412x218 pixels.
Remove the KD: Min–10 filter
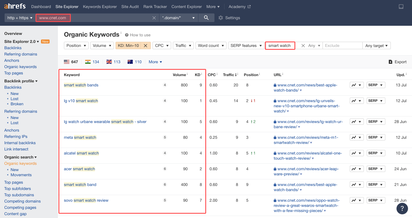pos(145,45)
